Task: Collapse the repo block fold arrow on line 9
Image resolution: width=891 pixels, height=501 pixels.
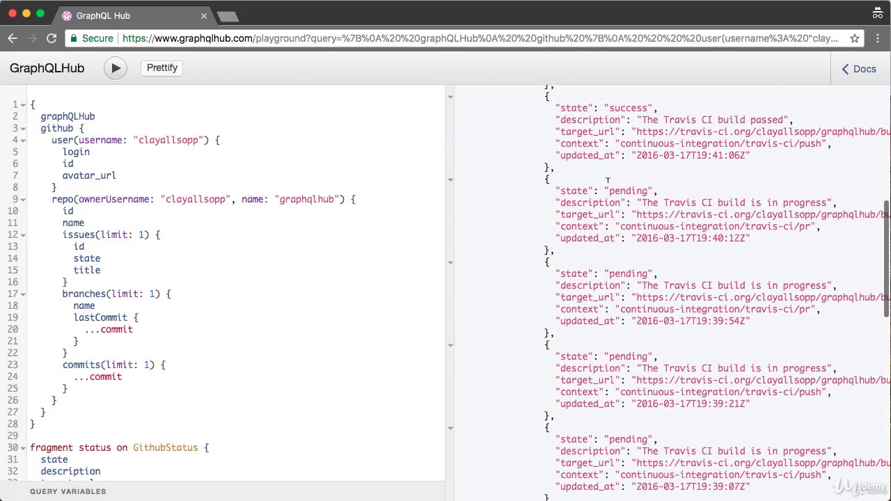Action: point(23,200)
